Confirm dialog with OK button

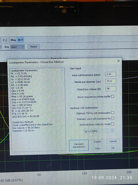tap(113, 148)
